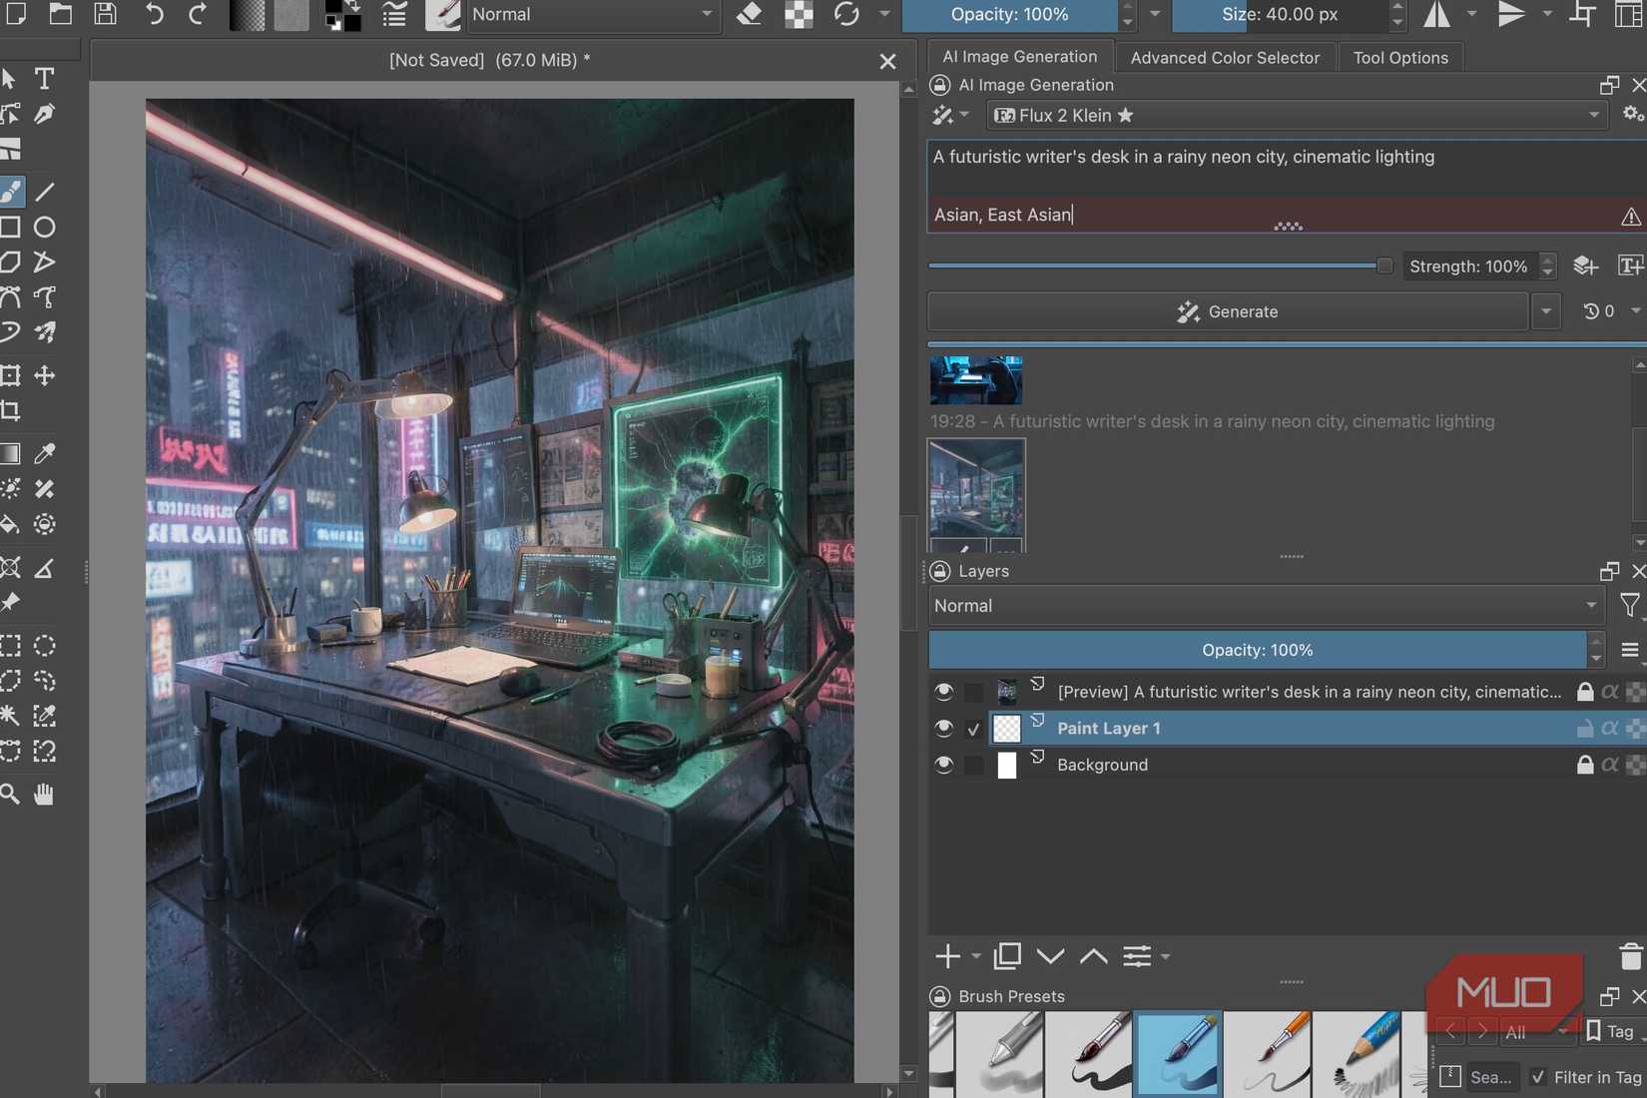Toggle visibility of Paint Layer 1
This screenshot has width=1647, height=1098.
pyautogui.click(x=943, y=728)
